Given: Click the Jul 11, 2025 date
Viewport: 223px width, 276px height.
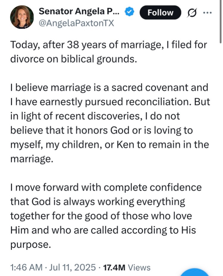Looking at the screenshot, I should click(x=72, y=267).
